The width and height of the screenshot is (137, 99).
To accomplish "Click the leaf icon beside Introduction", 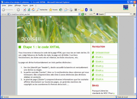I will point(93,53).
